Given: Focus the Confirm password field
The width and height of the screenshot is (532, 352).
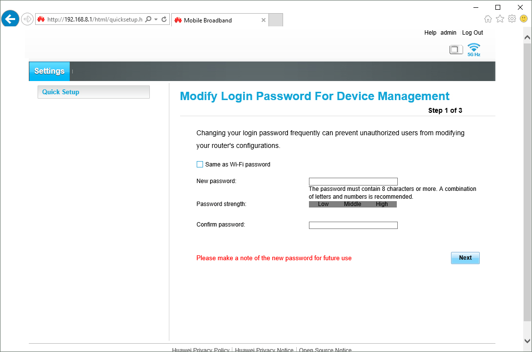Looking at the screenshot, I should pyautogui.click(x=353, y=225).
